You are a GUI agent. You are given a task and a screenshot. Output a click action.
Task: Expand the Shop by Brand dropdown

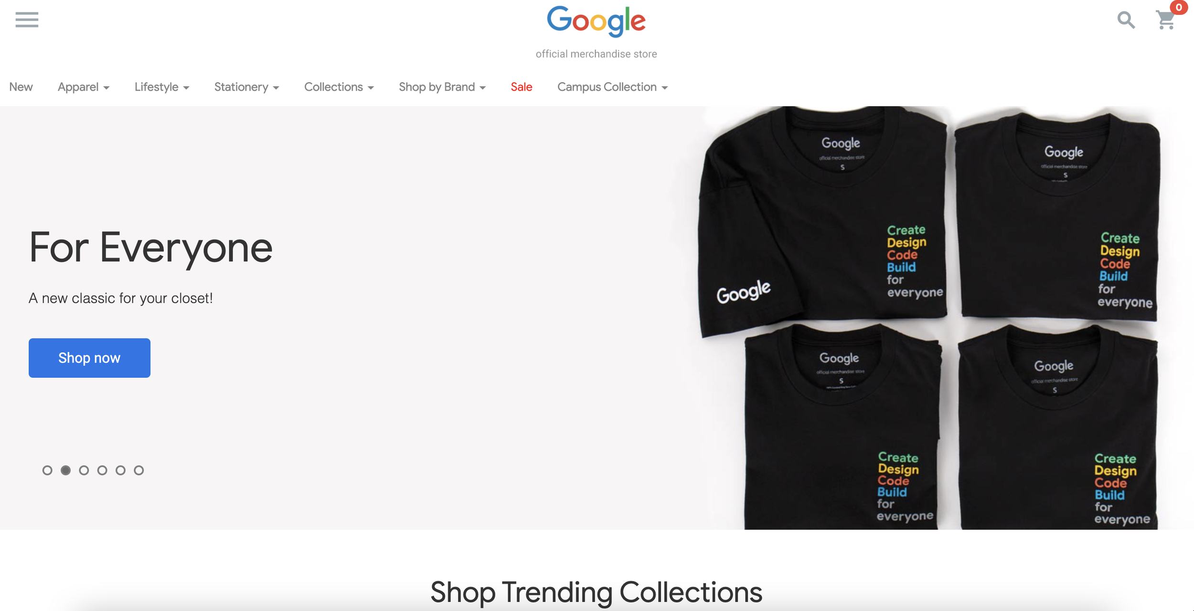(x=442, y=87)
